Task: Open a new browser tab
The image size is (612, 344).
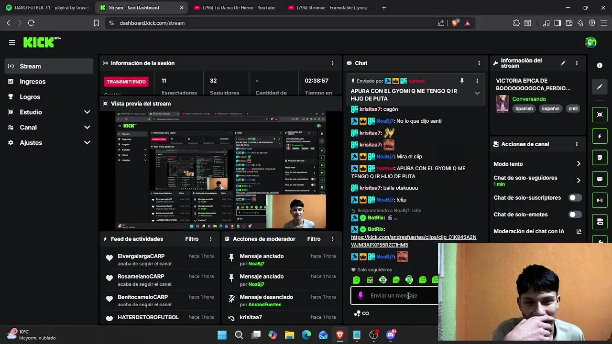Action: pos(384,8)
